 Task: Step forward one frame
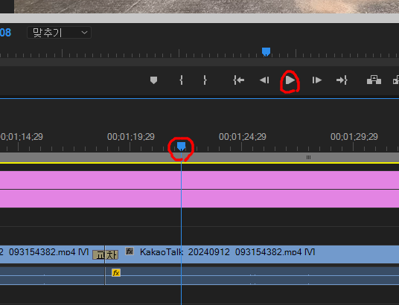point(317,80)
